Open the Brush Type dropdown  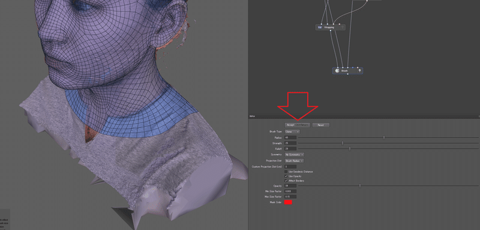click(x=292, y=132)
